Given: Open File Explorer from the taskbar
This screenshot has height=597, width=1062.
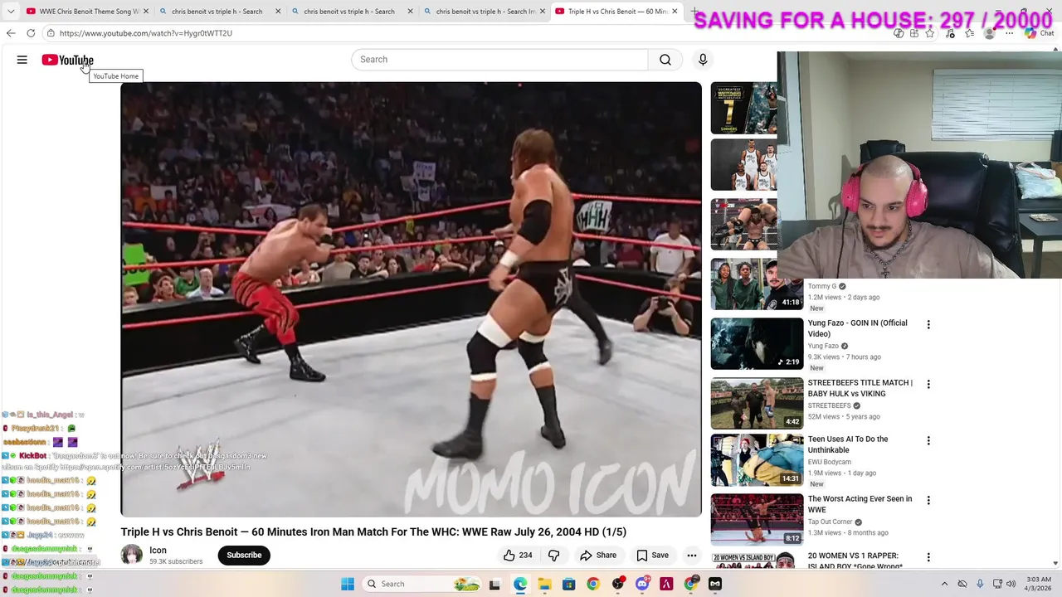Looking at the screenshot, I should [x=544, y=584].
